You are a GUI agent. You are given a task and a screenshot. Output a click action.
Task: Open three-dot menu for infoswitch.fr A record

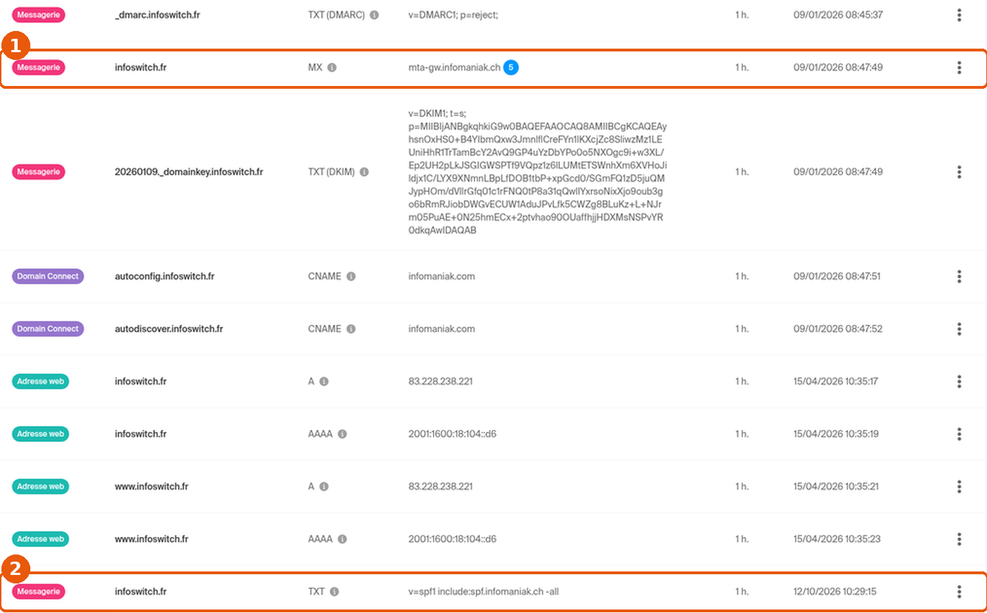pos(959,381)
